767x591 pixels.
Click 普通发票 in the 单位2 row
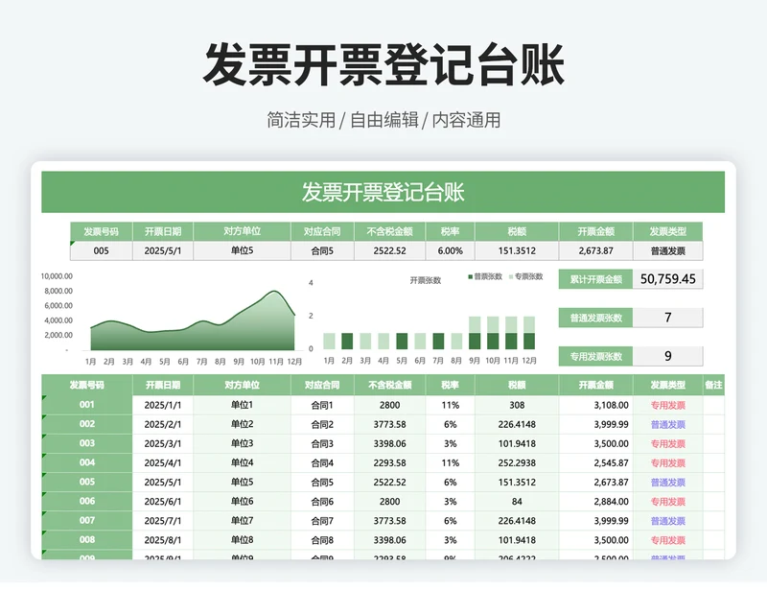(667, 424)
